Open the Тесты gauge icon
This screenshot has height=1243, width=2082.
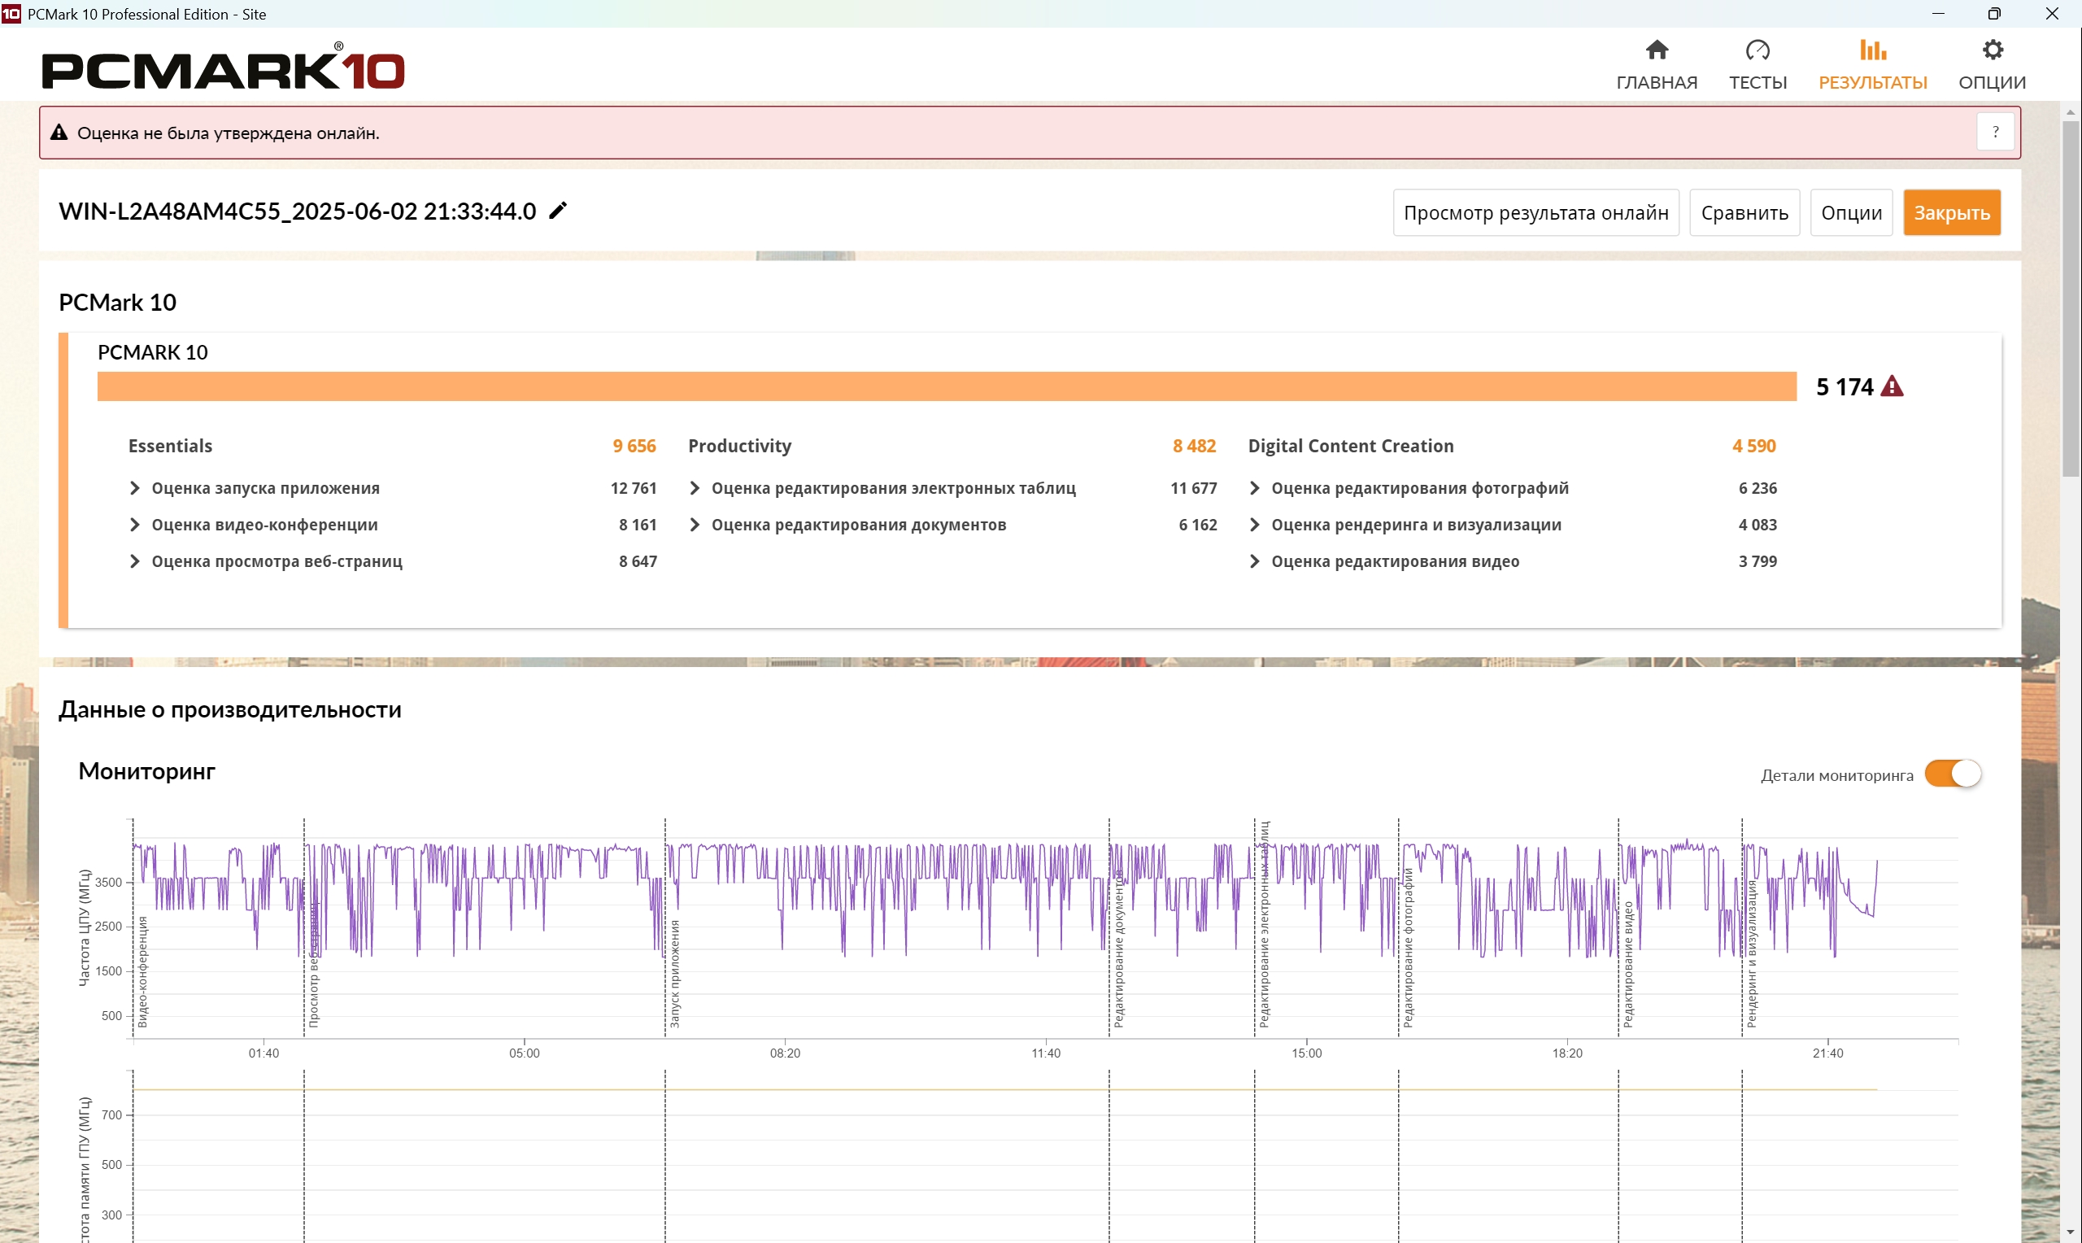[1758, 50]
